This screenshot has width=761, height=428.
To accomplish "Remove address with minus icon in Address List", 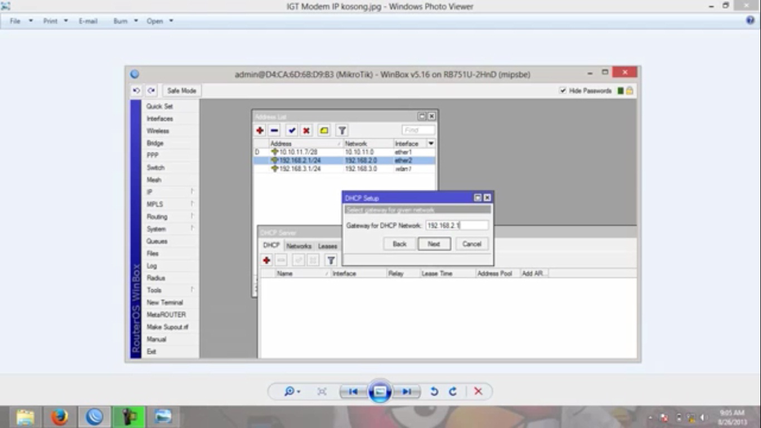I will point(274,130).
